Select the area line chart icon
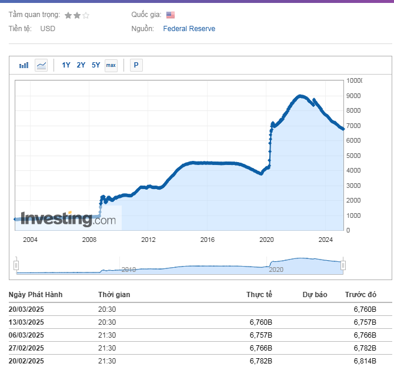 click(x=41, y=65)
